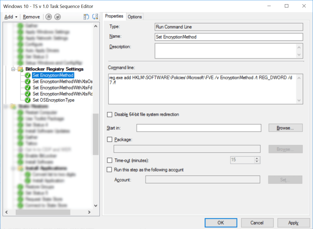
Task: Click the Collapse All groups toolbar icon
Action: [95, 17]
